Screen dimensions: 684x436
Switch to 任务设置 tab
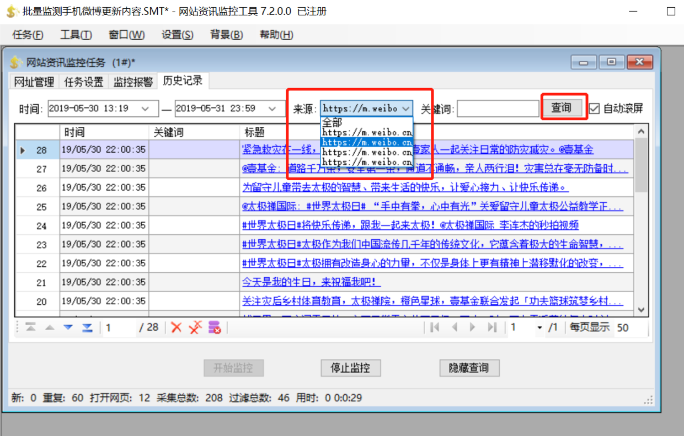(x=84, y=82)
